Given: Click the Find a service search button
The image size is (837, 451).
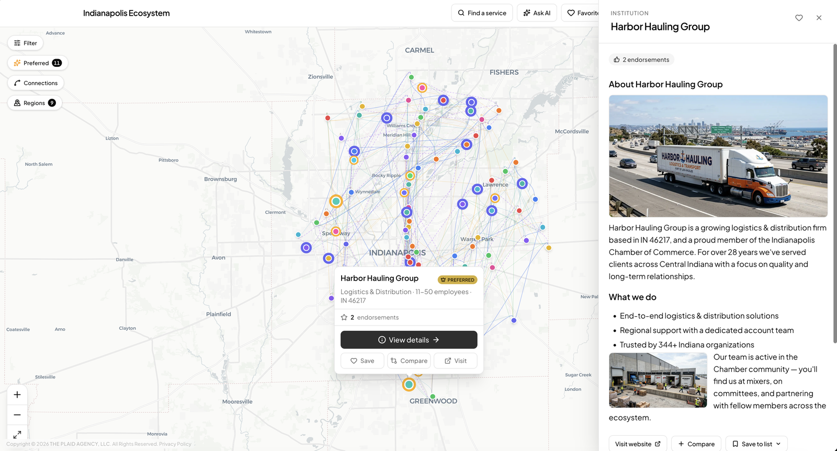Looking at the screenshot, I should pos(482,13).
